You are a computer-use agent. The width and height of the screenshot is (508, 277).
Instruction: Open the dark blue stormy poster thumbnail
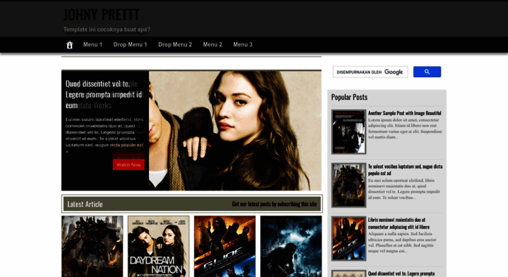click(x=291, y=246)
